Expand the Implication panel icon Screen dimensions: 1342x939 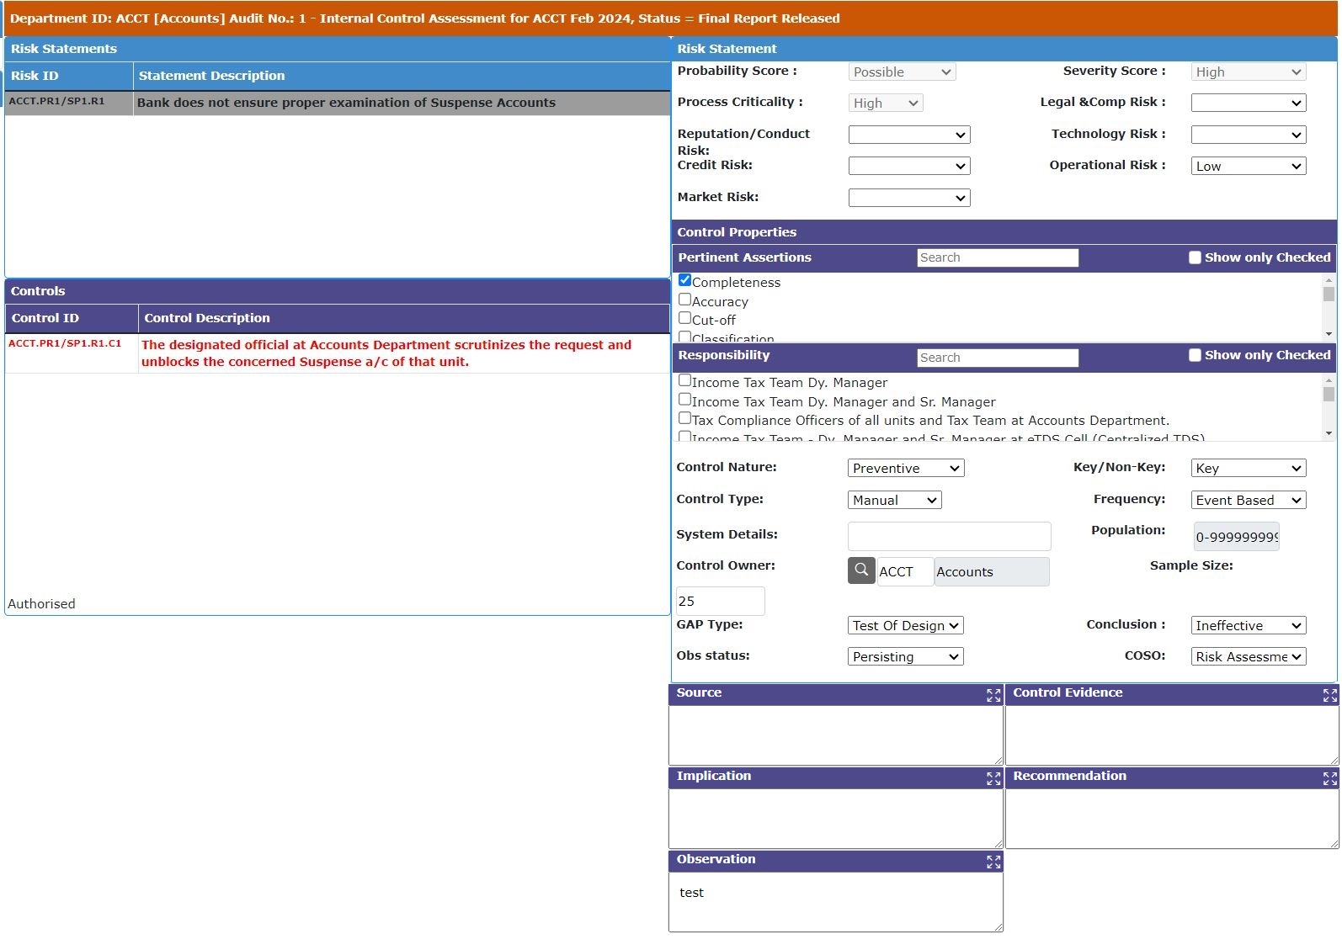click(993, 778)
